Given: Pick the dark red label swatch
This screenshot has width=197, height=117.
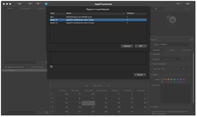Looking at the screenshot, I should click(165, 82).
